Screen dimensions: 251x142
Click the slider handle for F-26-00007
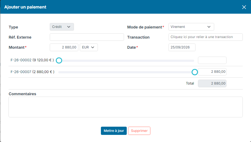[195, 72]
